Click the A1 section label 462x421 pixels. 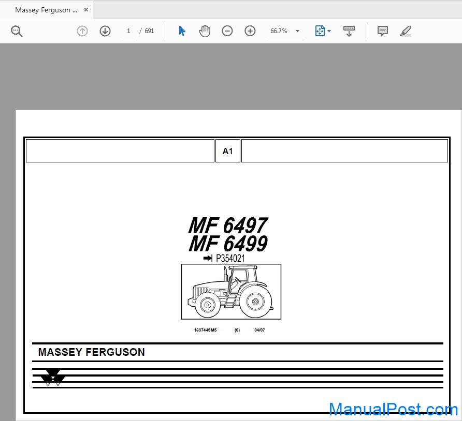pyautogui.click(x=228, y=151)
